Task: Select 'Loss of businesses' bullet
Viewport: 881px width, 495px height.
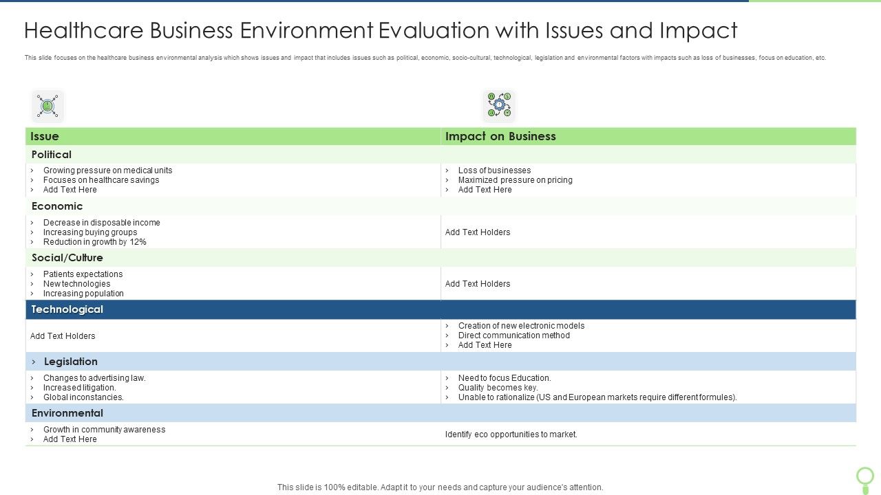Action: [x=494, y=170]
